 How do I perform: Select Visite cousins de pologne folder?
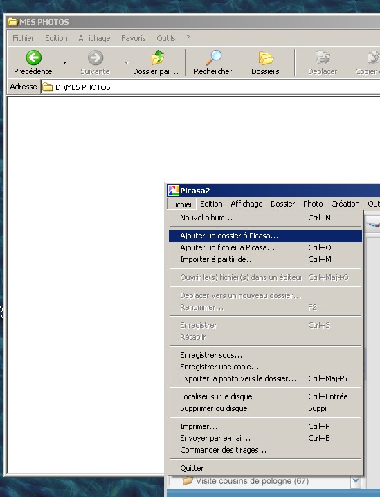[x=252, y=481]
